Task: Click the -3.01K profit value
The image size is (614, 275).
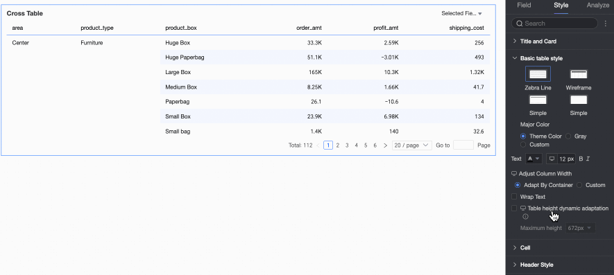Action: [389, 57]
